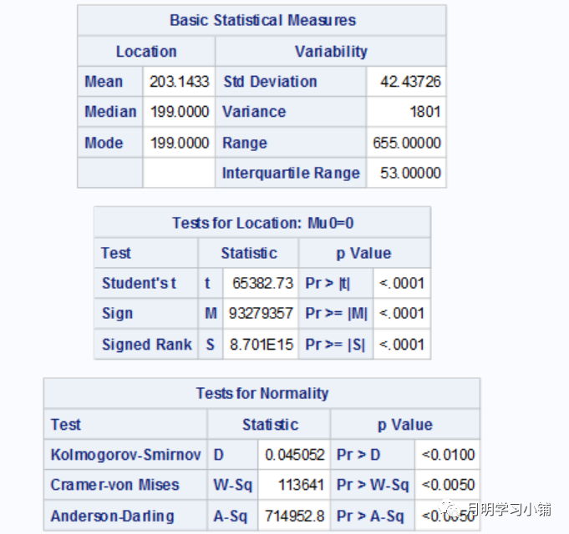569x534 pixels.
Task: Click the Pr >= |S| label
Action: point(335,345)
